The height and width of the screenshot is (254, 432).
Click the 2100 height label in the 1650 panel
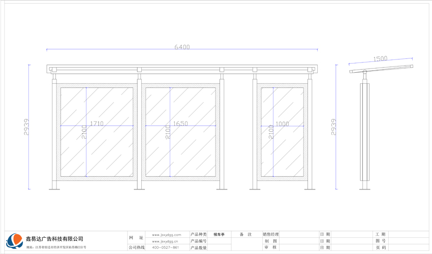pos(168,132)
